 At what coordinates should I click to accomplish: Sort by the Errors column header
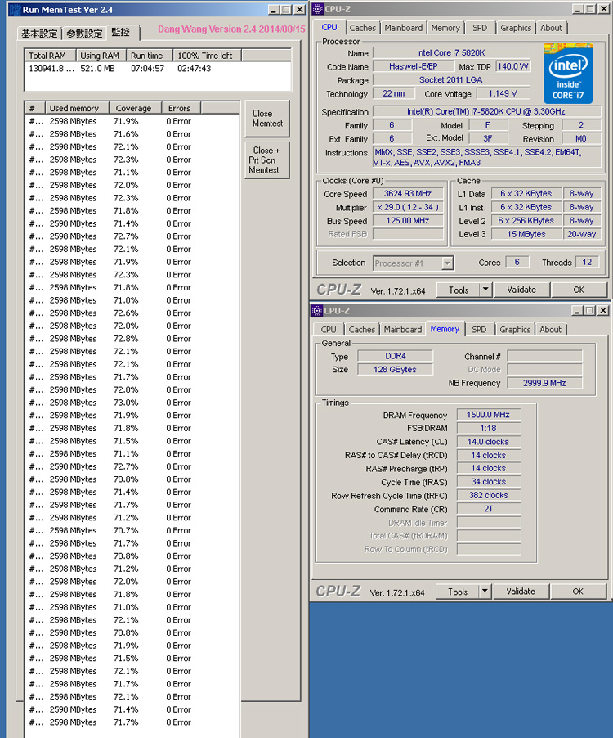pyautogui.click(x=181, y=108)
